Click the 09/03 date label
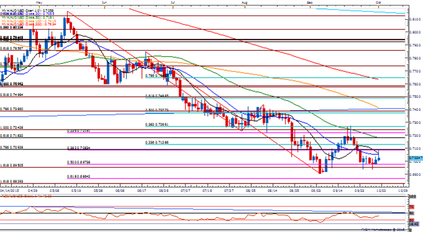 pyautogui.click(x=316, y=190)
